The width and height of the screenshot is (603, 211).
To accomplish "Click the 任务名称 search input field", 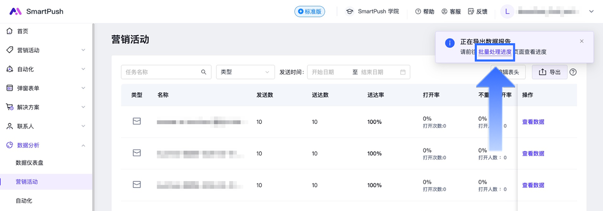I will click(160, 72).
